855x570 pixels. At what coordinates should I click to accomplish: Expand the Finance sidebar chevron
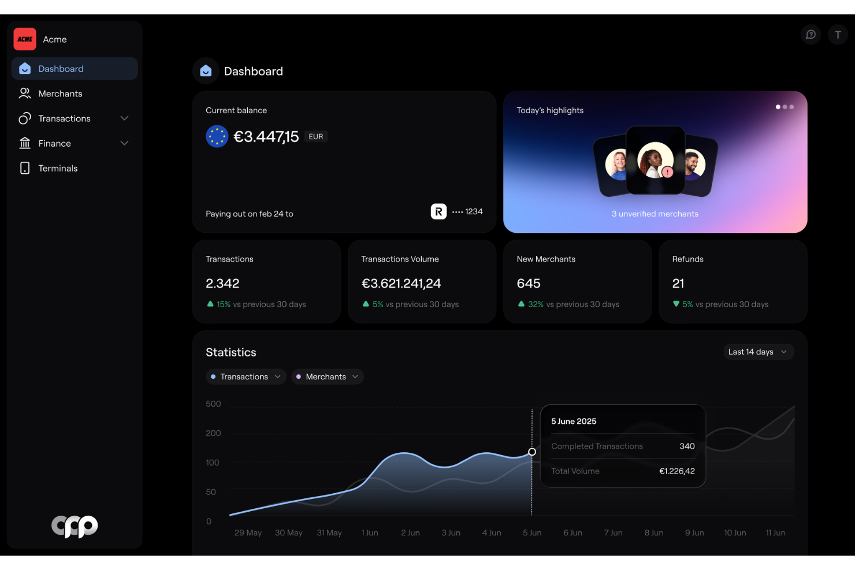pos(124,143)
